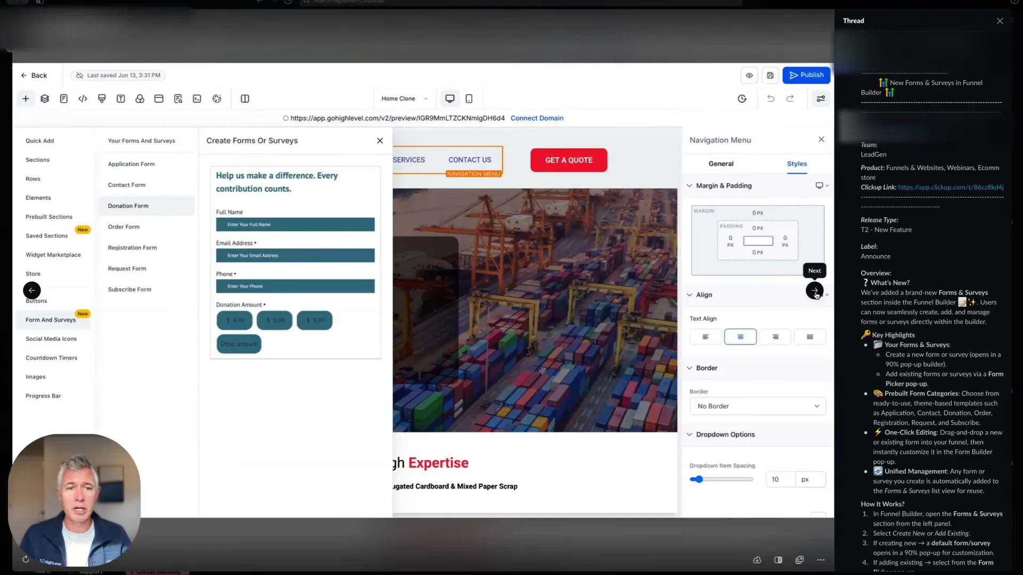The image size is (1023, 575).
Task: Toggle the preview eye icon
Action: tap(749, 75)
